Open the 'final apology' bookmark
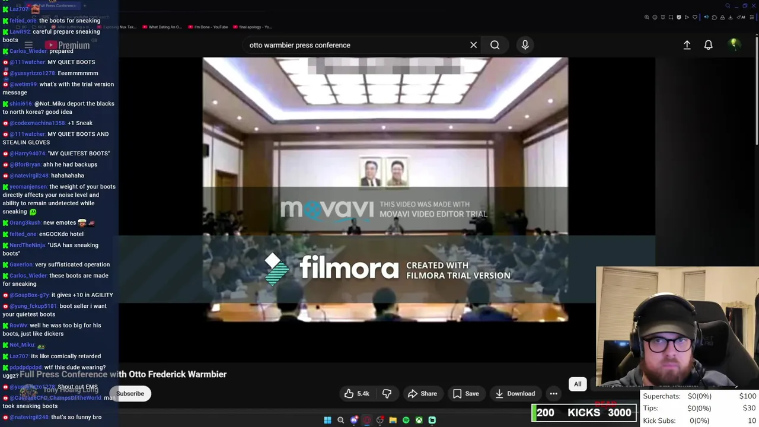This screenshot has width=759, height=427. pyautogui.click(x=252, y=27)
